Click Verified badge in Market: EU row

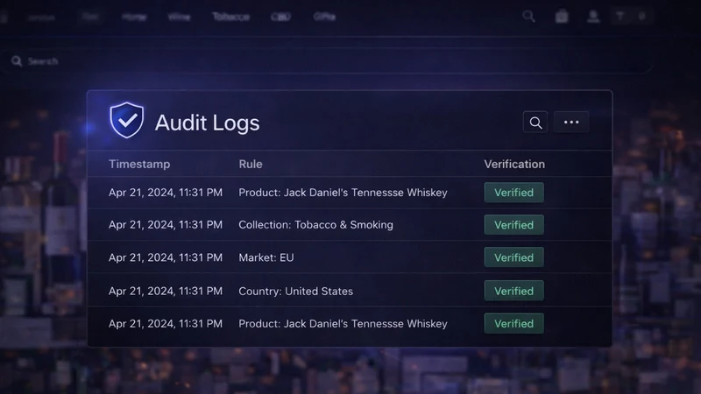pyautogui.click(x=514, y=257)
